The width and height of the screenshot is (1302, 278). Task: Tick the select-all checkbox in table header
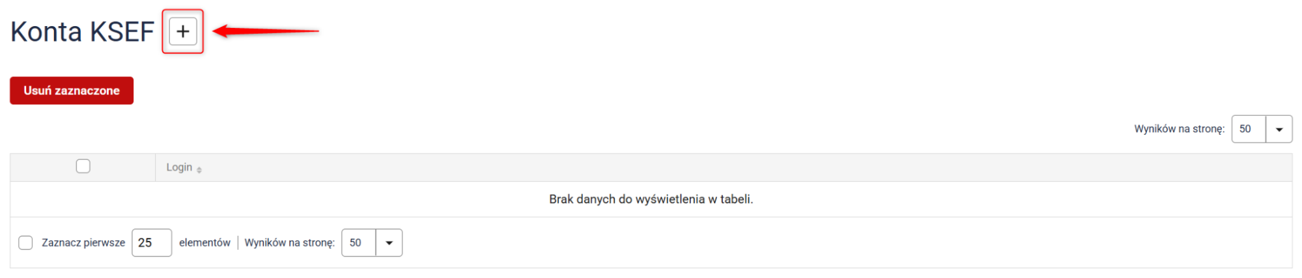(83, 167)
